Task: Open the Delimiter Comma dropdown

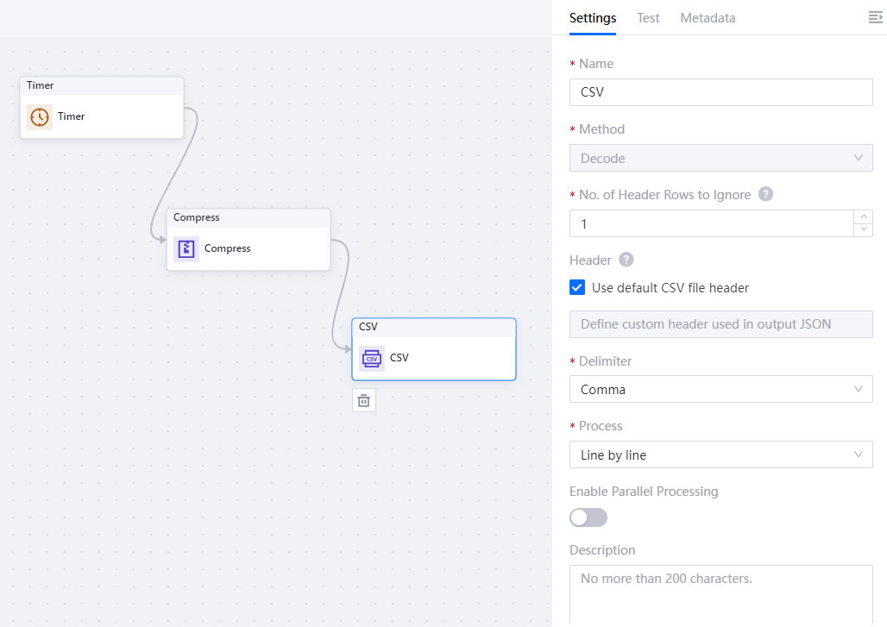Action: click(x=720, y=390)
